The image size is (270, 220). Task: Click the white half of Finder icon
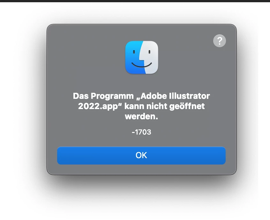150,57
